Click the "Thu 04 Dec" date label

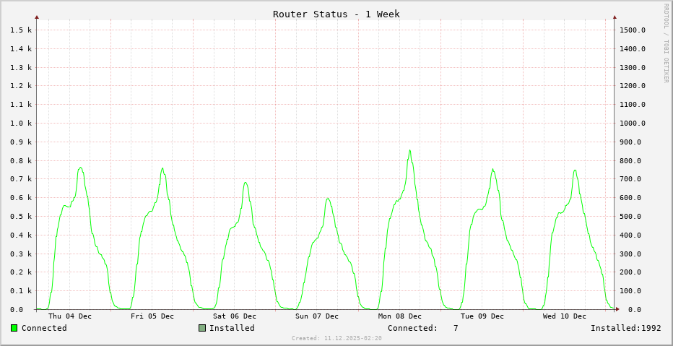pos(70,316)
